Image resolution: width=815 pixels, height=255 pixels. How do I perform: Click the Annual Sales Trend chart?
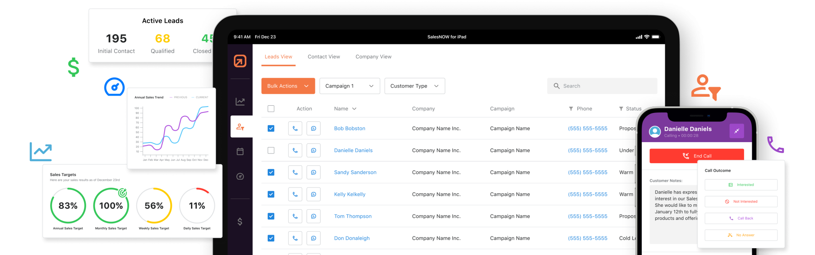(171, 129)
